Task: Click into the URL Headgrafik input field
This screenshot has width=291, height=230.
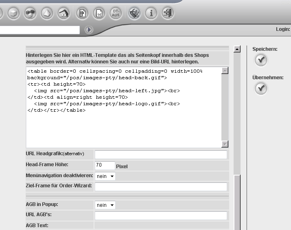Action: point(160,154)
